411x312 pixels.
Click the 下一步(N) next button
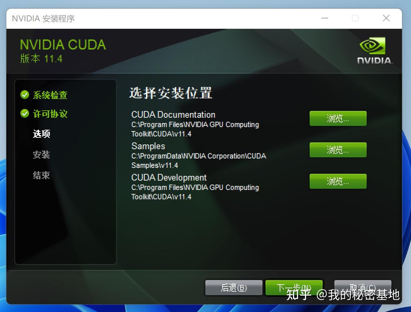[x=294, y=288]
